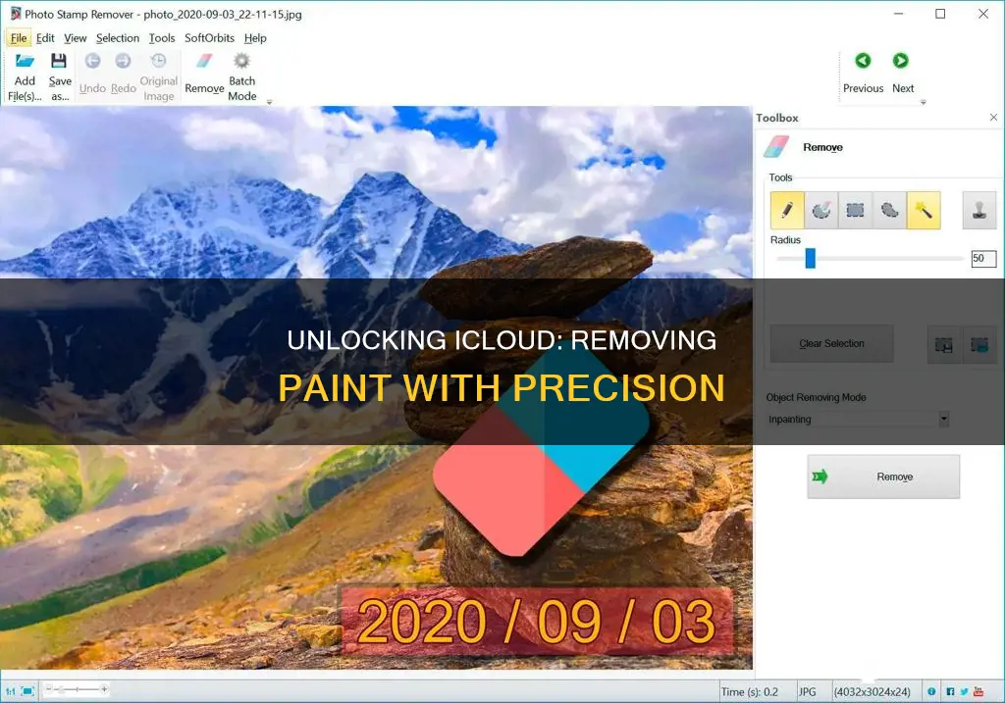Open the Twitter link icon
This screenshot has height=703, width=1005.
click(x=964, y=691)
